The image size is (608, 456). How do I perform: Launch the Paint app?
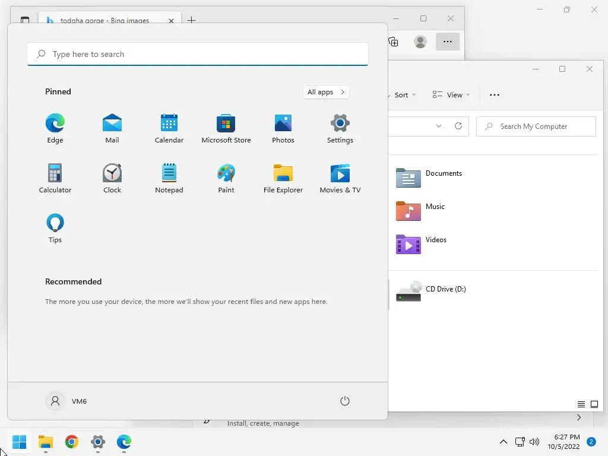[x=226, y=178]
